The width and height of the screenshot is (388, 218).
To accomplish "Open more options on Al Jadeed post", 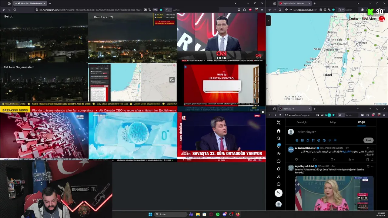I will coord(372,148).
